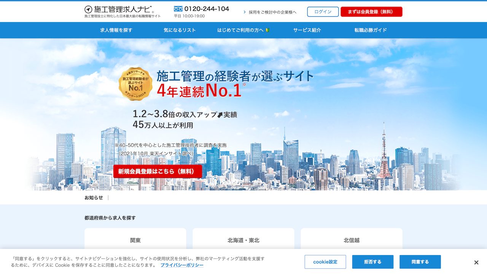Open the 気になるリスト menu
487x276 pixels.
click(x=179, y=30)
